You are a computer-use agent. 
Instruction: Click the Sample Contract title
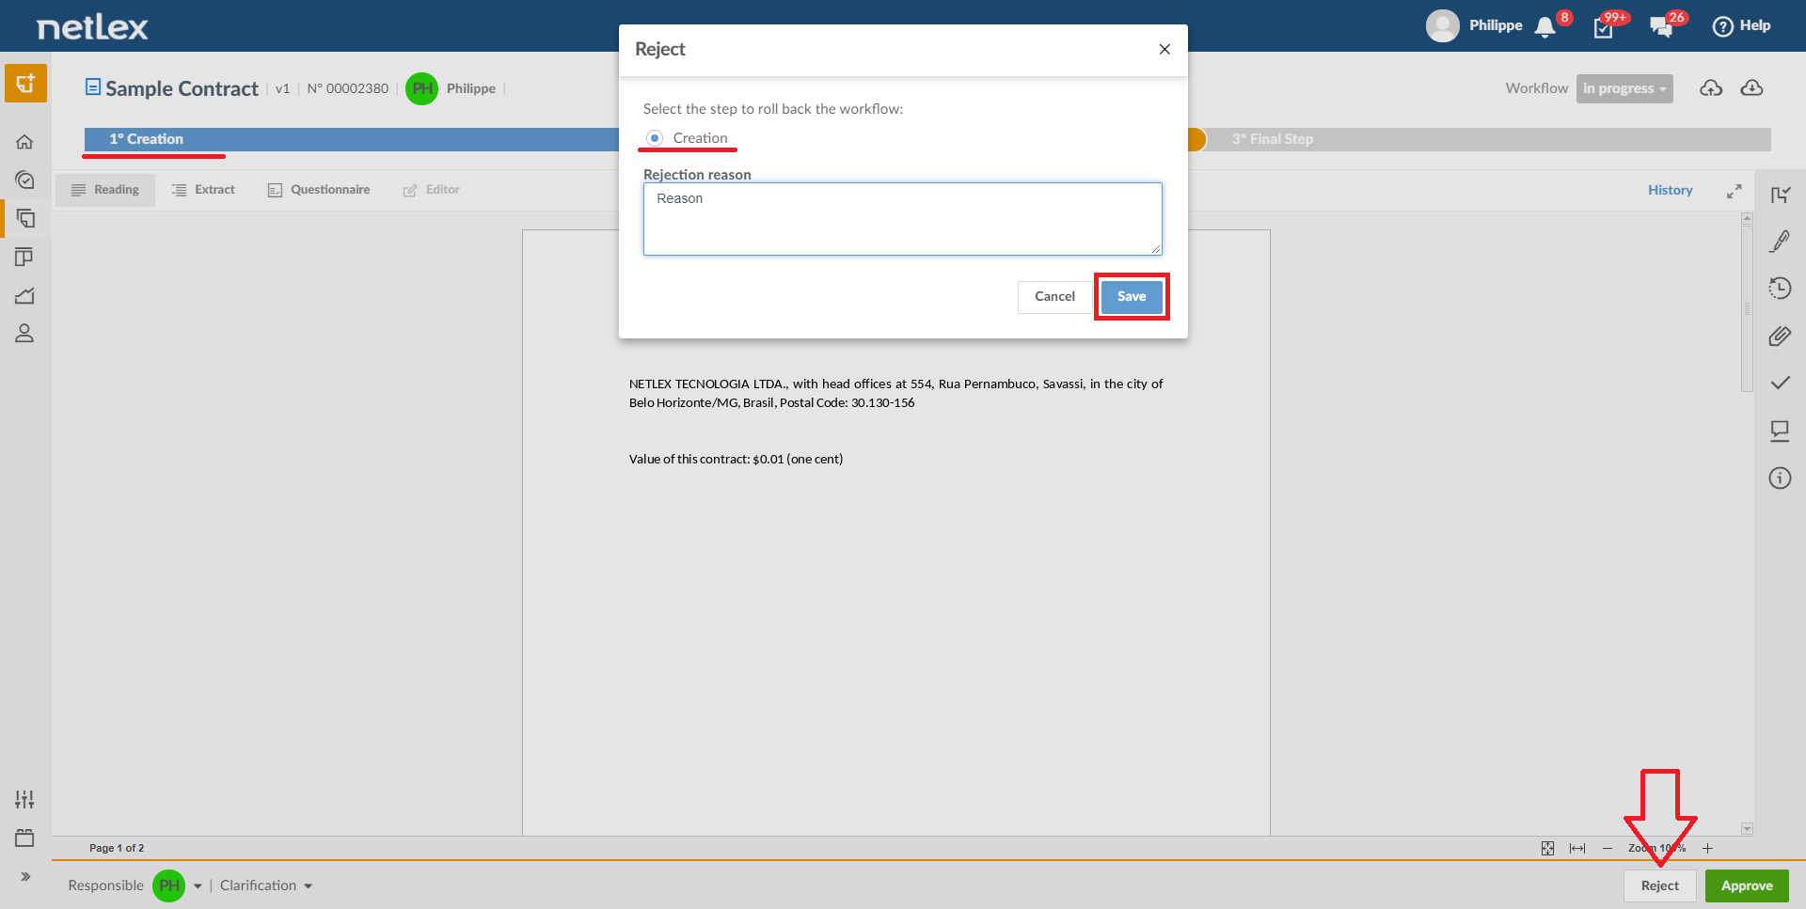coord(182,88)
